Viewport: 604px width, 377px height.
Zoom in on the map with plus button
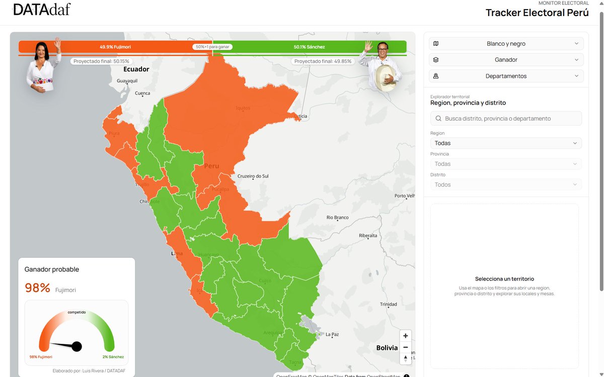coord(406,336)
